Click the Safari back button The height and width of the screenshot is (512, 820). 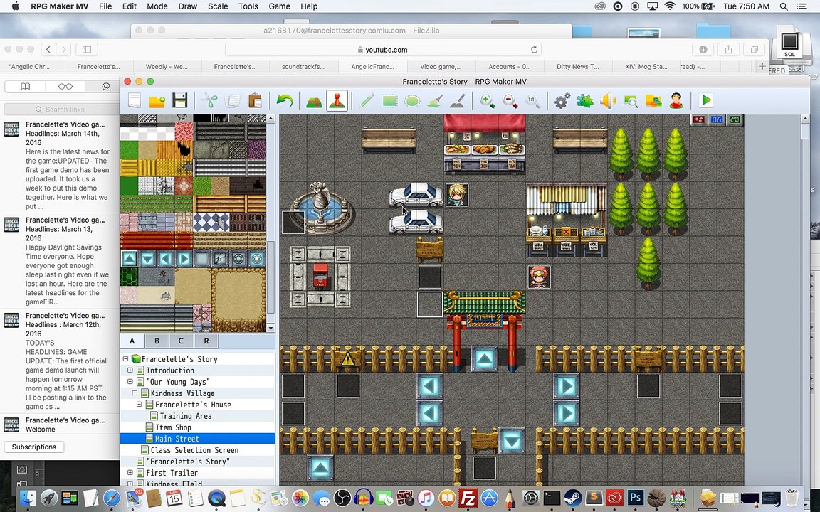pyautogui.click(x=48, y=49)
